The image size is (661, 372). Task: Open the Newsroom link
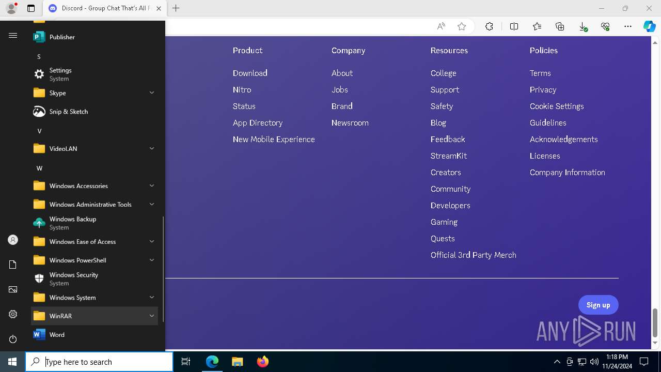350,123
